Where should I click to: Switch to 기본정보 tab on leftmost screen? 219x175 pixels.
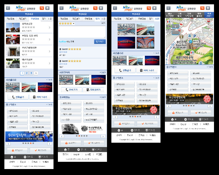[10, 19]
